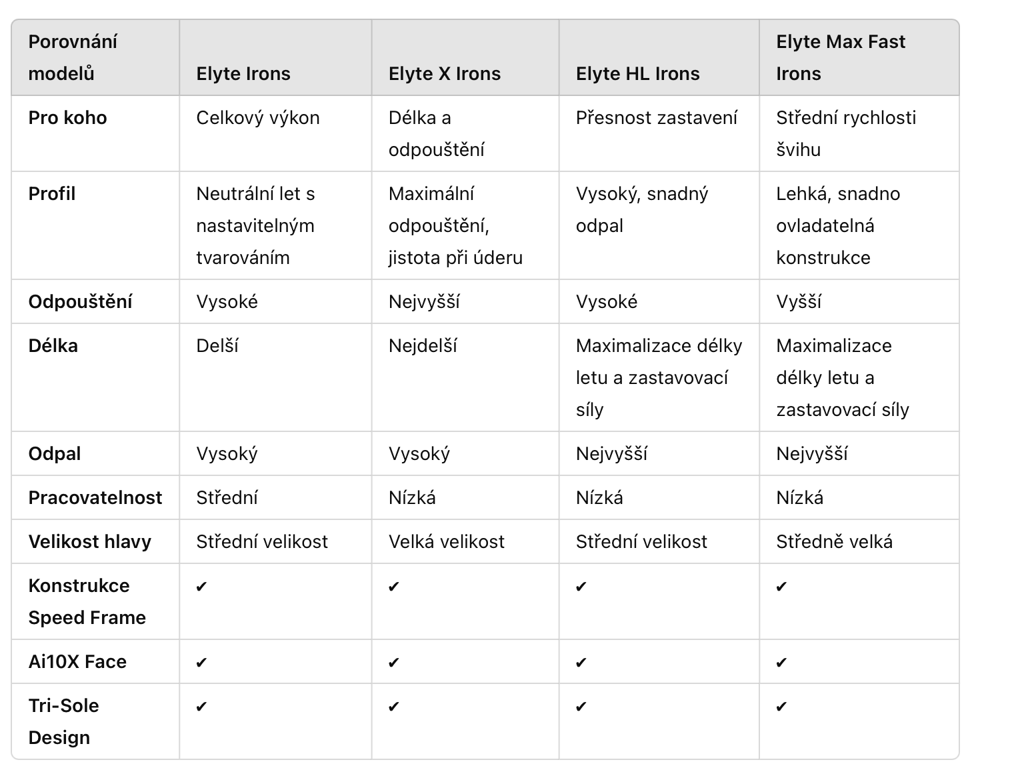Click the Ai10X Face checkmark under Elyte Irons

[202, 662]
